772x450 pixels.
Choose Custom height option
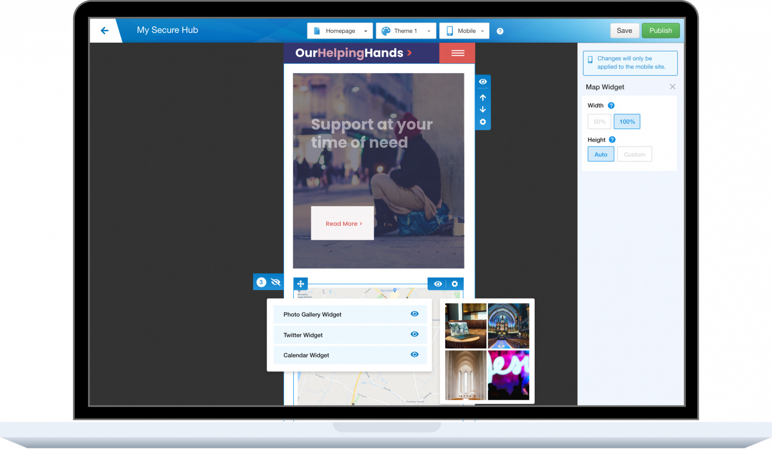point(634,154)
